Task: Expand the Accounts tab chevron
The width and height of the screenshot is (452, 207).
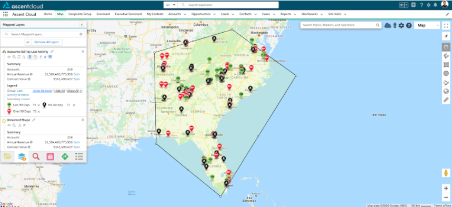Action: [x=185, y=14]
